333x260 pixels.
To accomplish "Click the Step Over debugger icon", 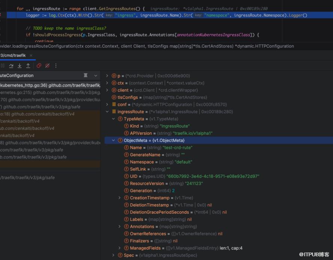I will pos(11,66).
